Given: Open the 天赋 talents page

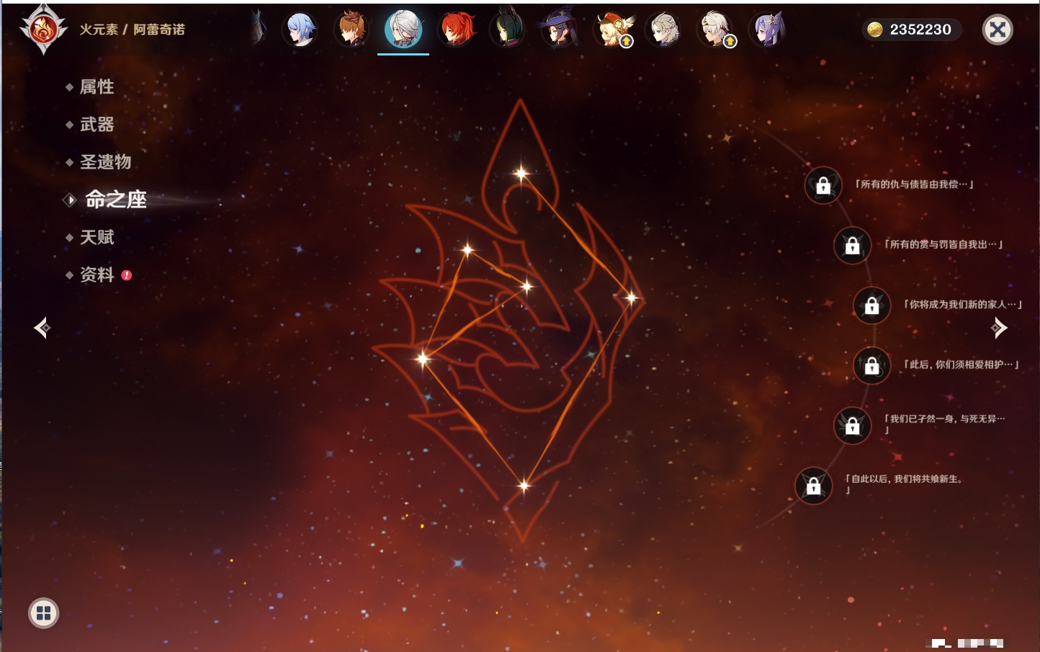Looking at the screenshot, I should (x=97, y=237).
